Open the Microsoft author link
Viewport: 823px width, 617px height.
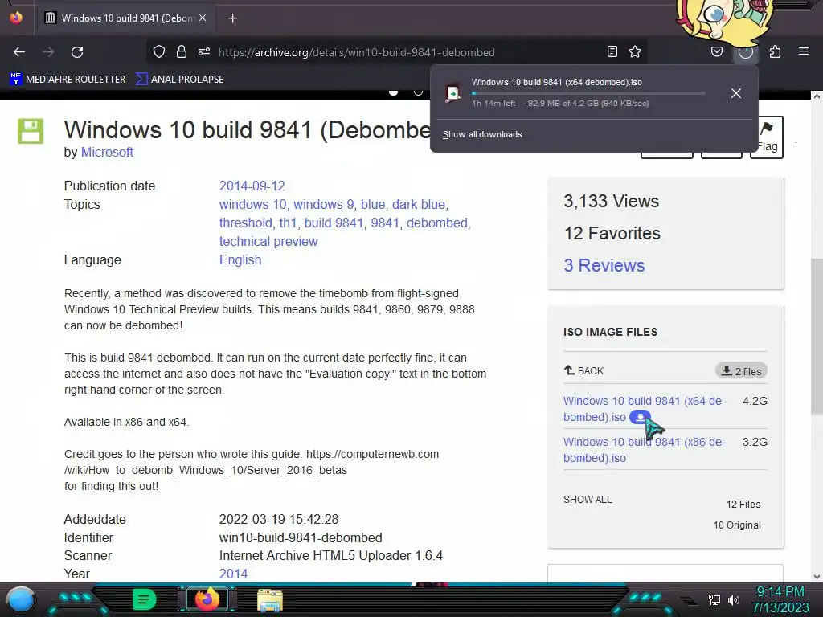coord(107,152)
